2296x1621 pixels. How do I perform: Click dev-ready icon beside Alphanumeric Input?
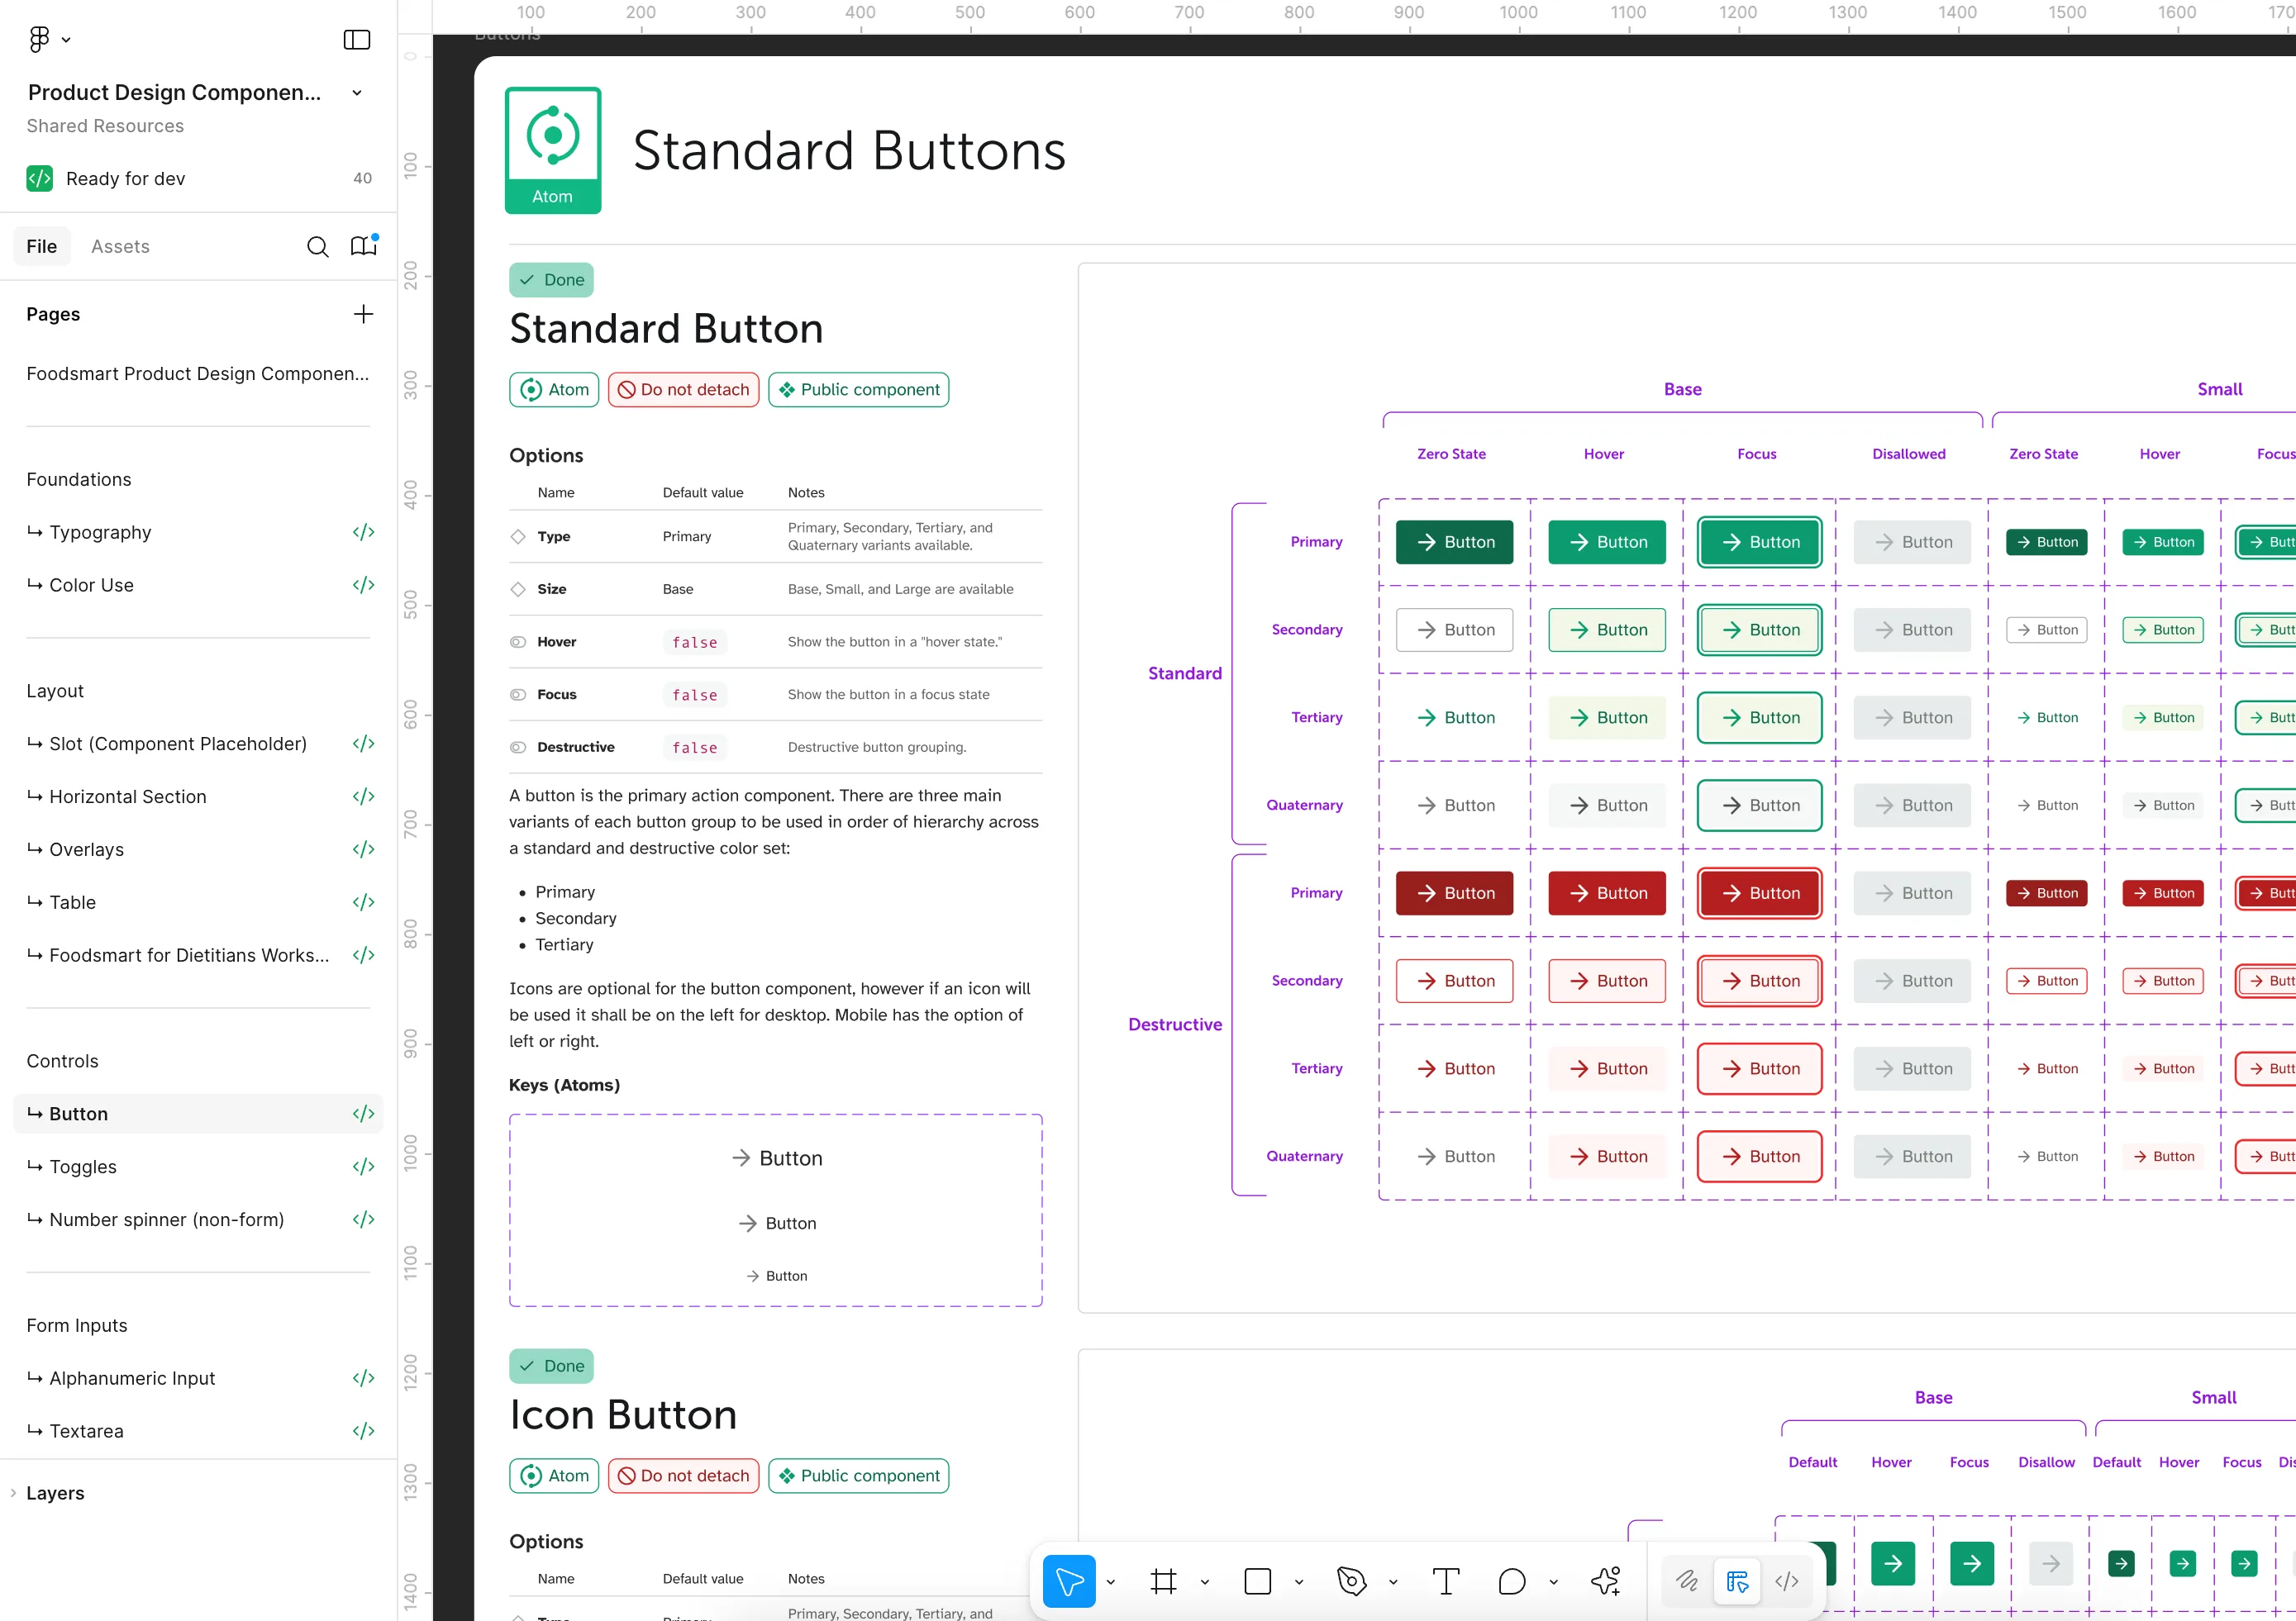tap(363, 1378)
